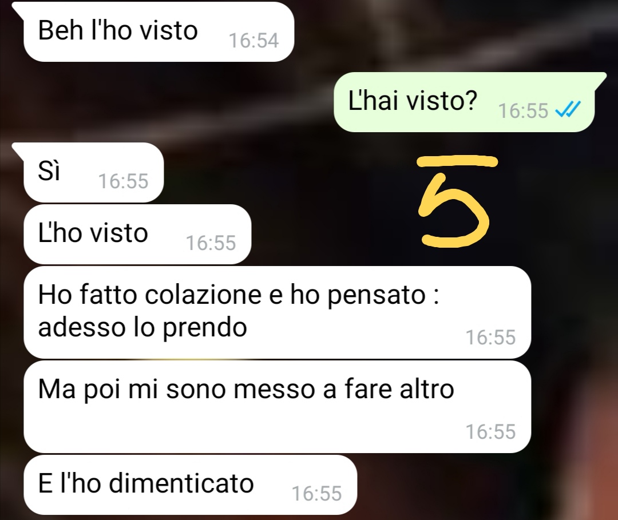Screen dimensions: 618x520
Task: Select the 'E l'ho dimenticato' message bubble
Action: (190, 485)
